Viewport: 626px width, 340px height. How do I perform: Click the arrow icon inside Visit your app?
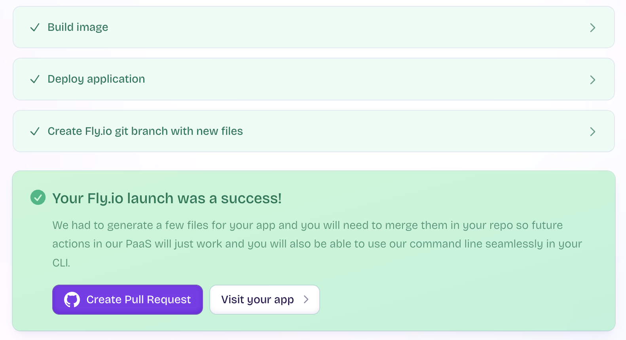(x=307, y=299)
